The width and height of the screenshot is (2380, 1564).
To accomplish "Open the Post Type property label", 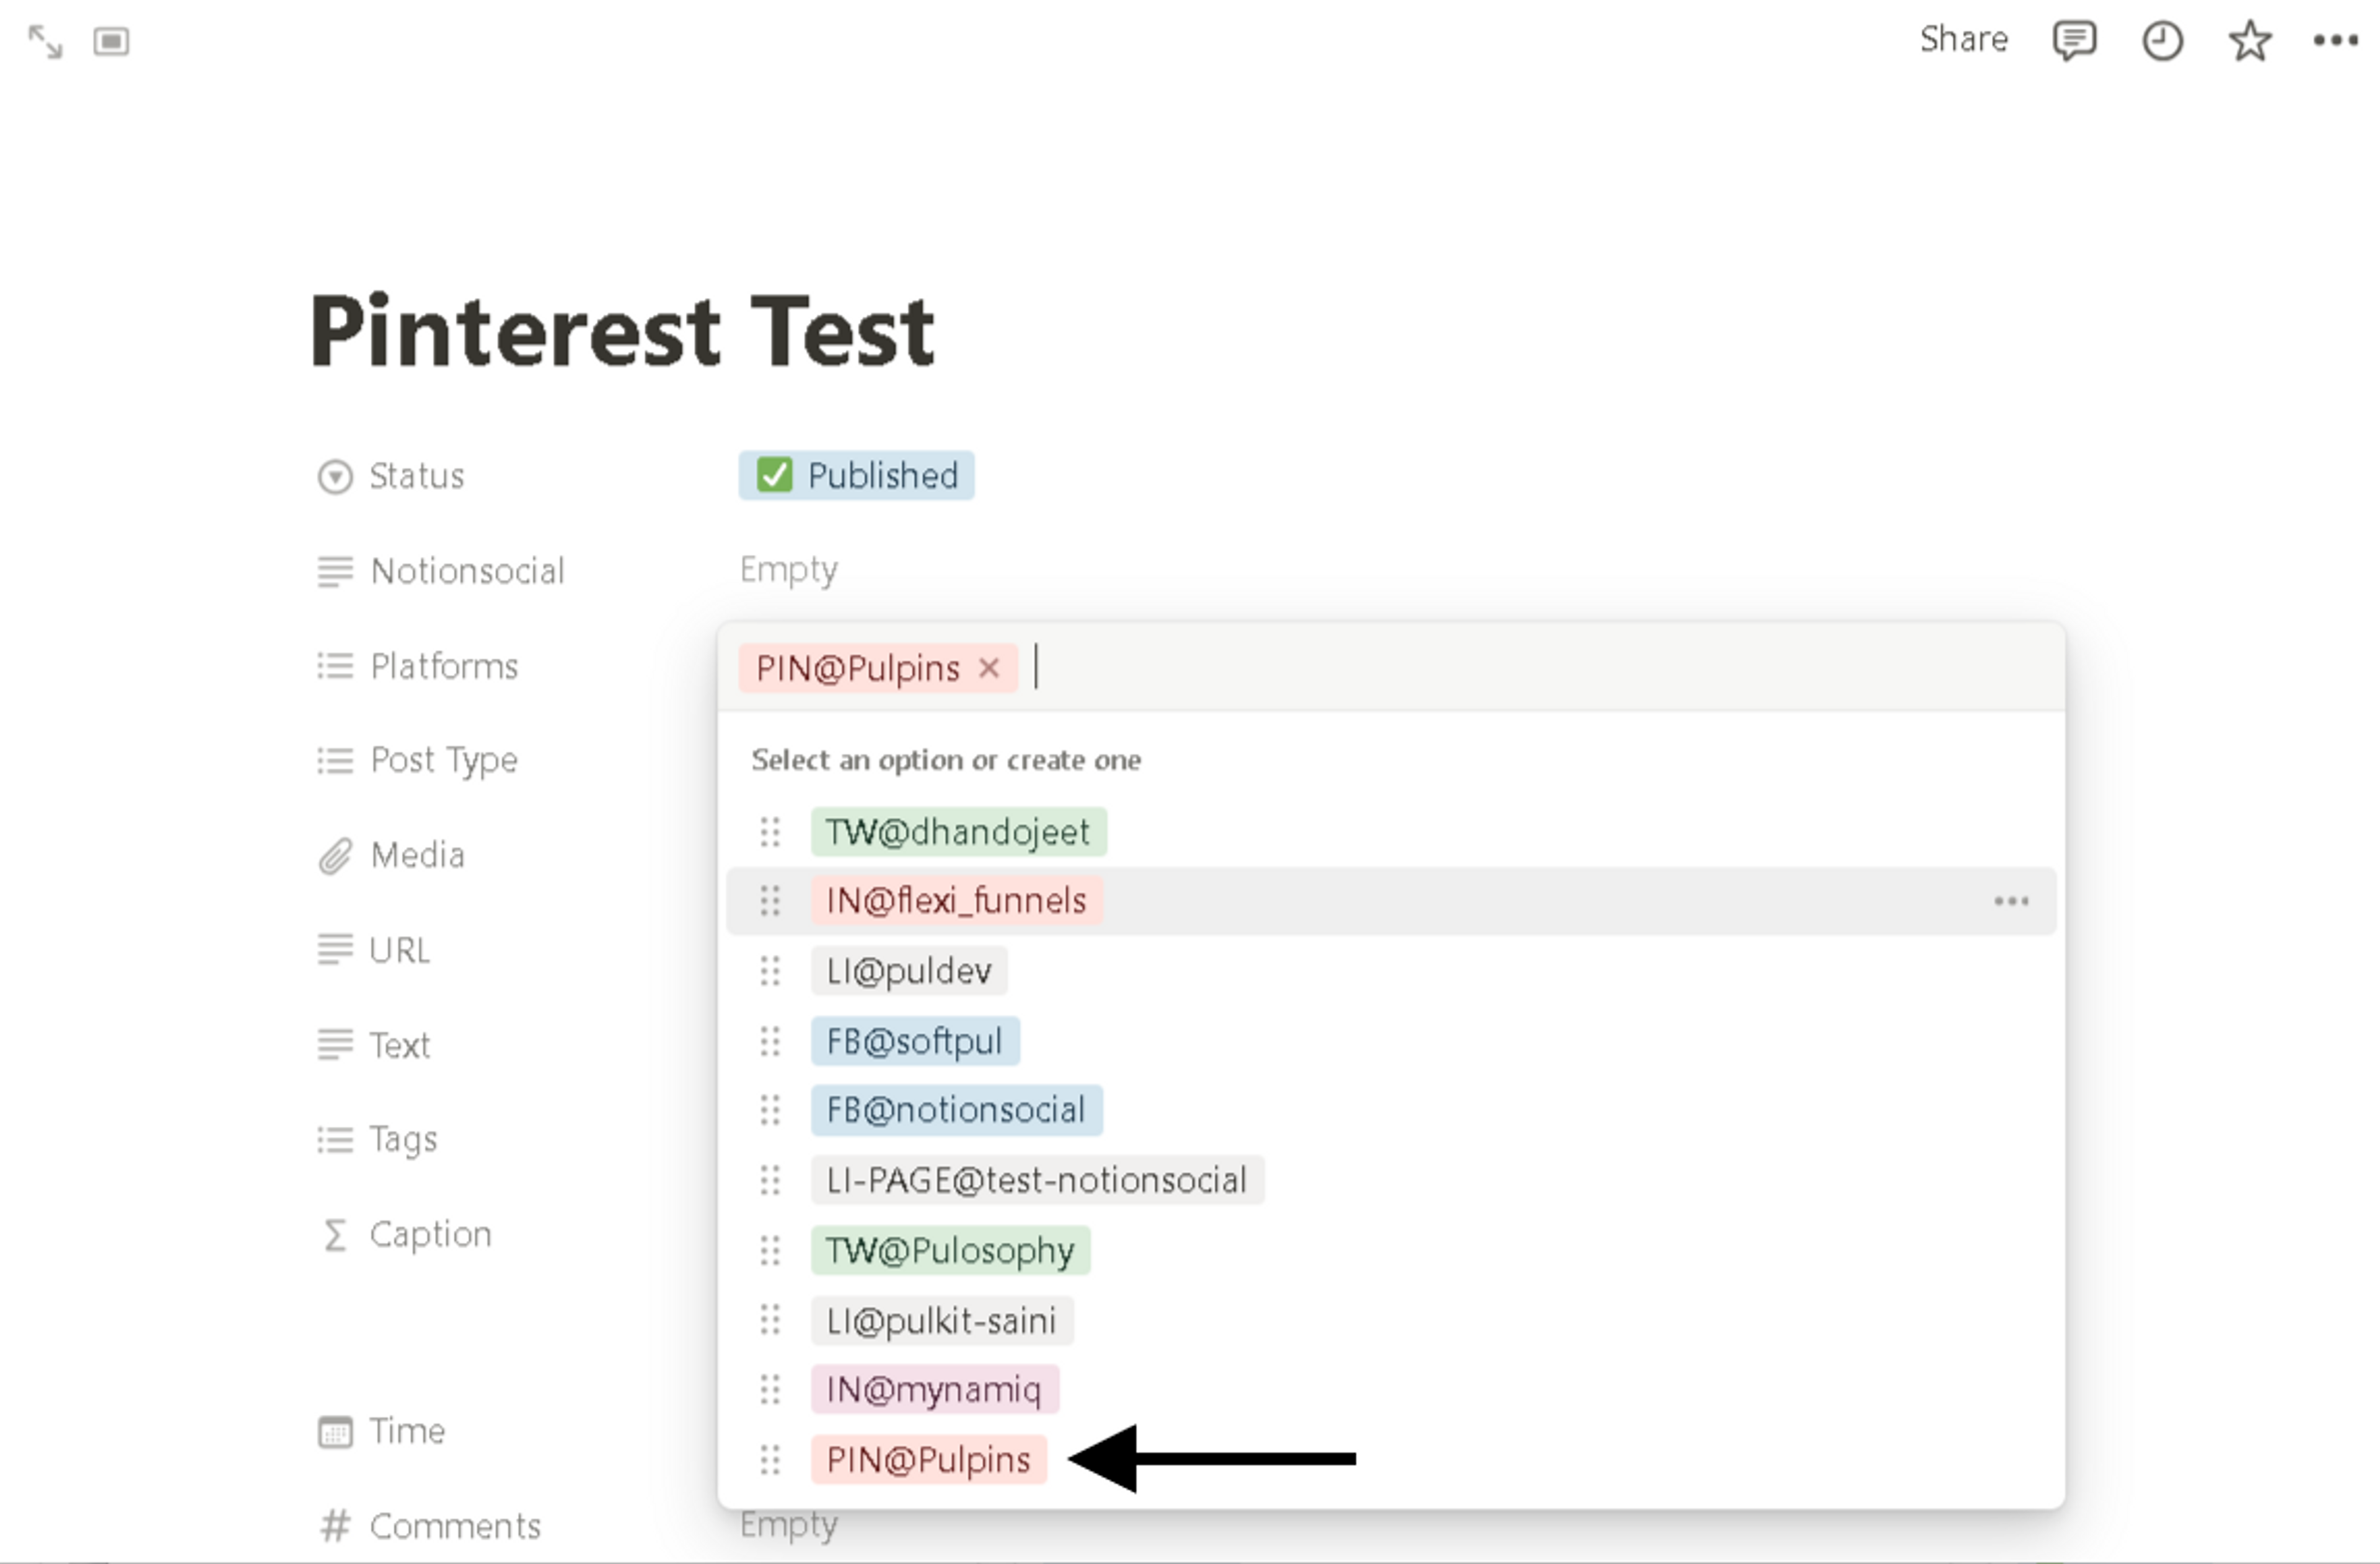I will tap(443, 761).
